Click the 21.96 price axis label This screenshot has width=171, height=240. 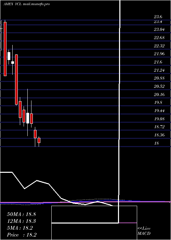159,54
